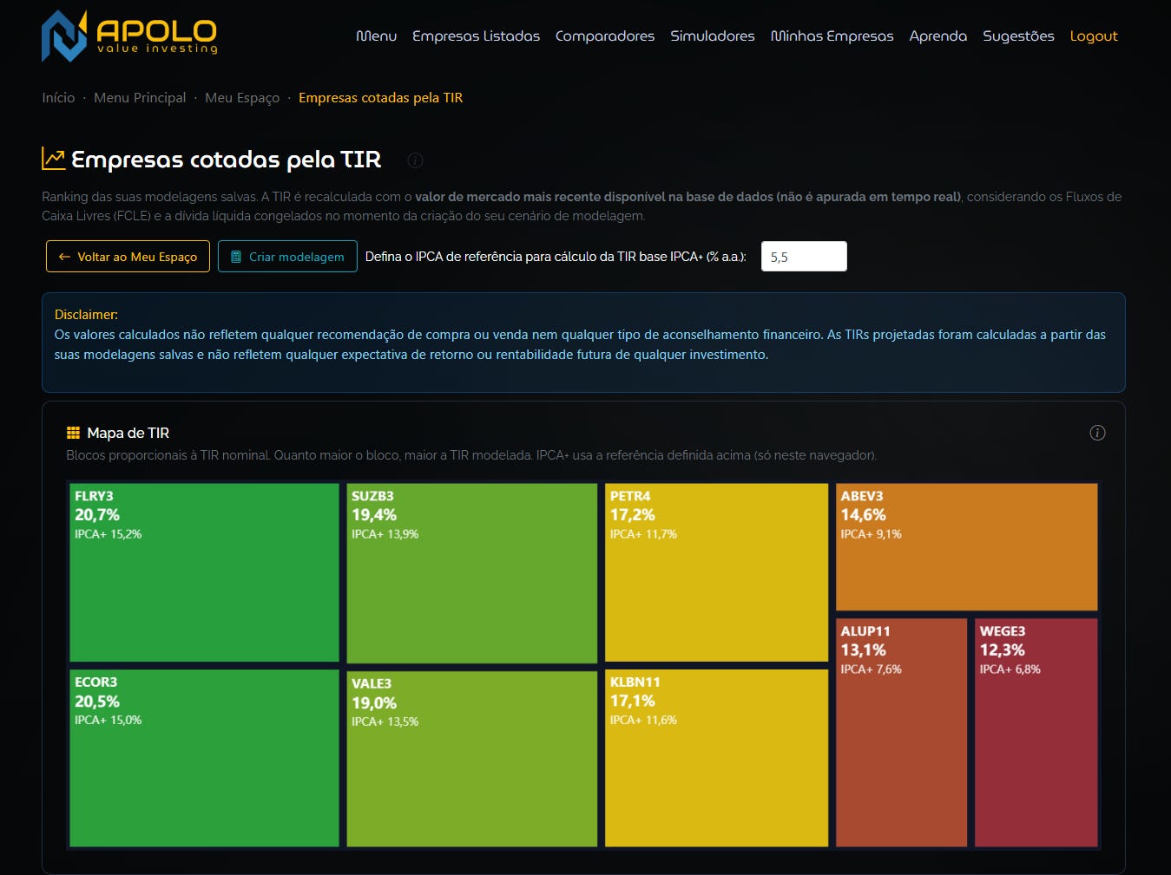Click the IPCA+ 15,0% label in ECOR3
Screen dimensions: 1171x875
click(108, 720)
